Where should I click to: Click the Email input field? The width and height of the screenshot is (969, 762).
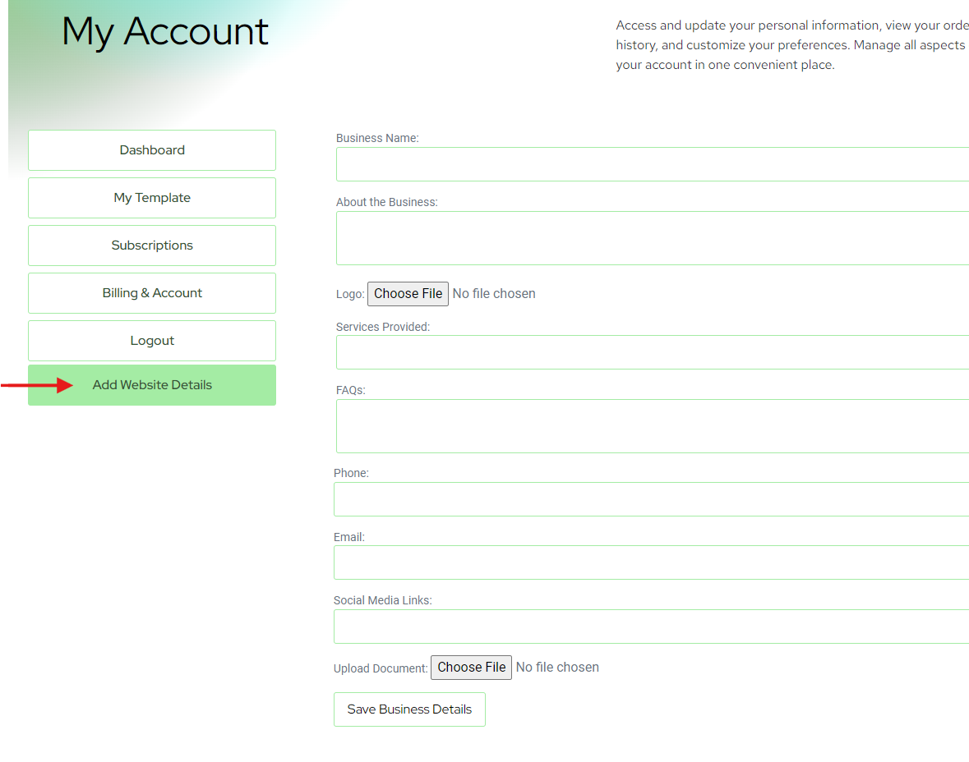coord(652,562)
